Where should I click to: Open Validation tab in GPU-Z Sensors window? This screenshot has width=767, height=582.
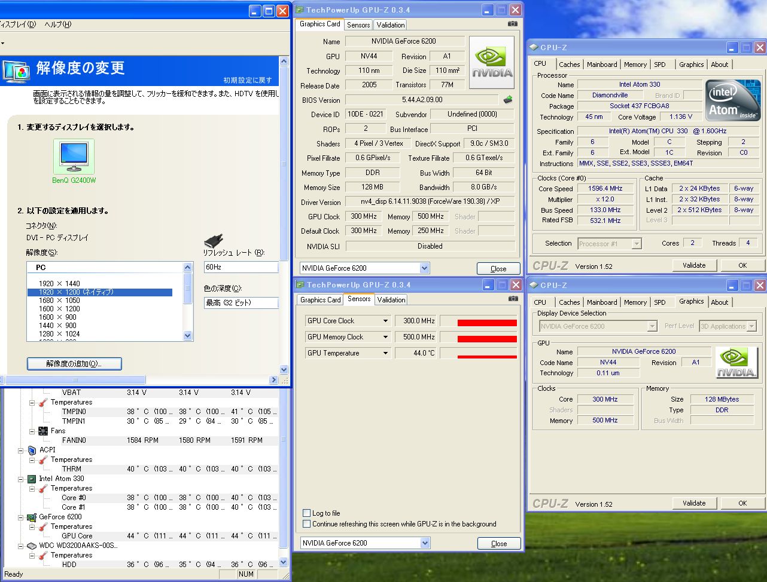click(392, 300)
